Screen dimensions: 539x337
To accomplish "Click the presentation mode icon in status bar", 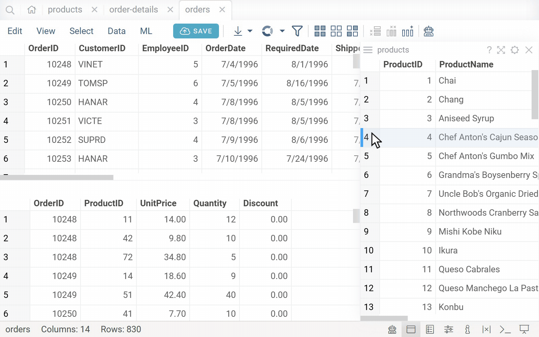I will pos(524,329).
